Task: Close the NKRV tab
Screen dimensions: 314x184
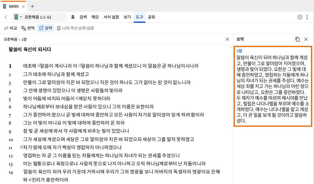Action: (23, 6)
